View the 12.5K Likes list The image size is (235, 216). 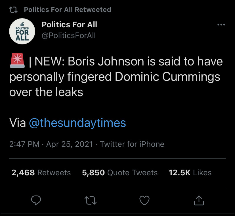pos(190,172)
